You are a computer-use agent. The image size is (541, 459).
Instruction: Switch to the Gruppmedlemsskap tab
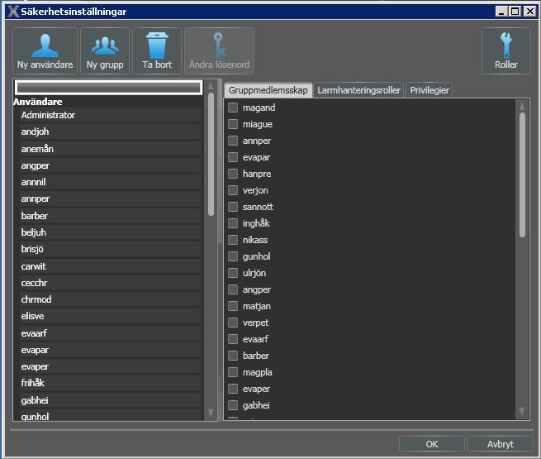point(268,90)
